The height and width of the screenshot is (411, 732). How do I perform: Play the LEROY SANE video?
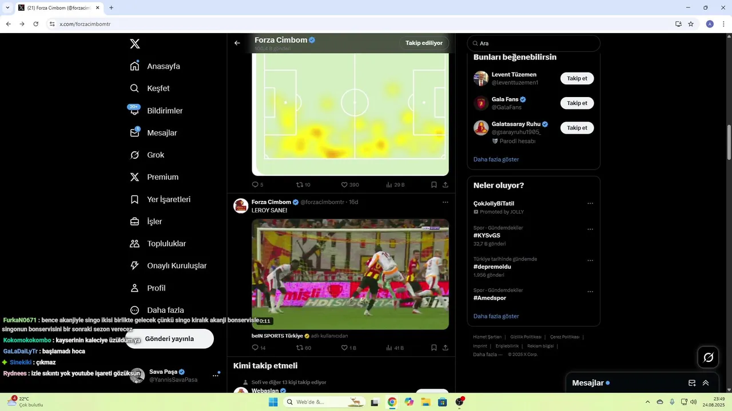click(x=350, y=274)
